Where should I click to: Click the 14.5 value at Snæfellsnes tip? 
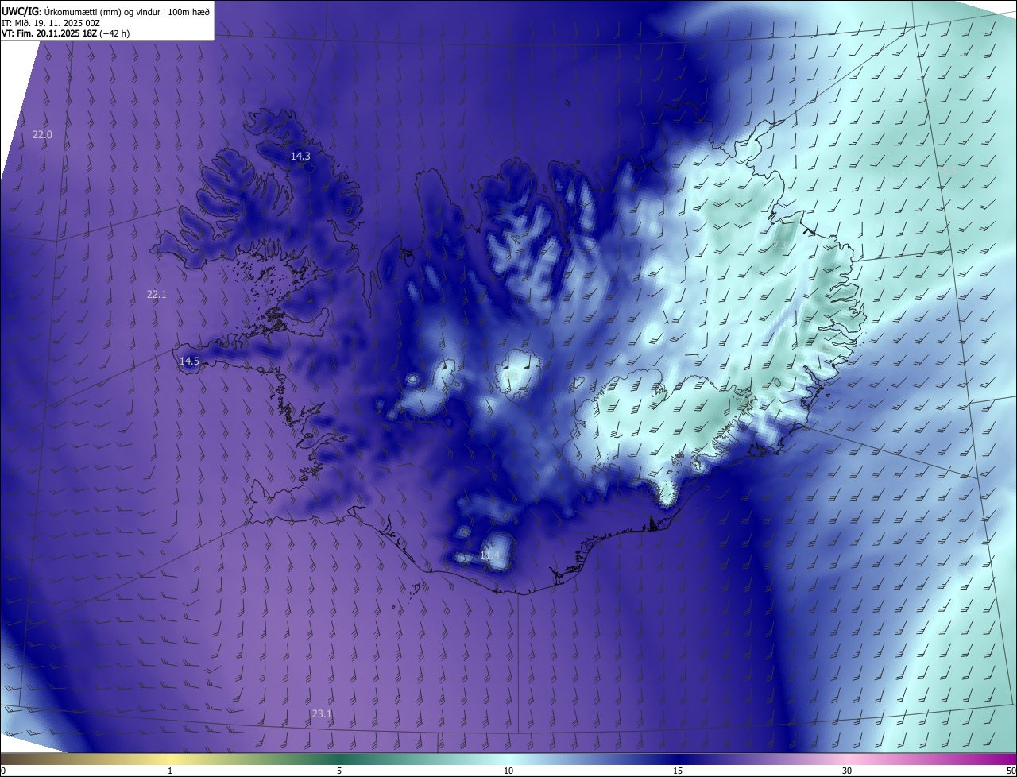tap(189, 361)
